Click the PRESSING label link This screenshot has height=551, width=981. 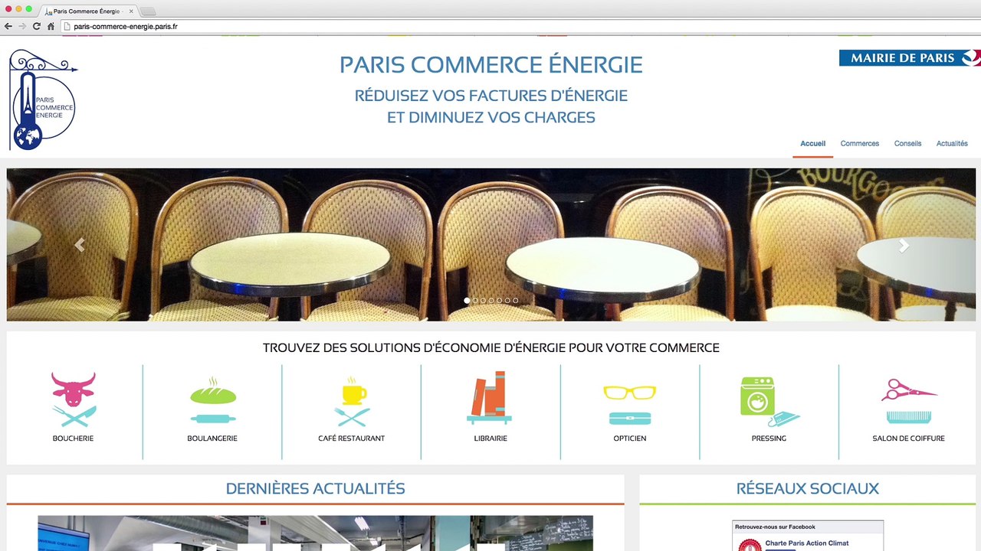pos(769,439)
